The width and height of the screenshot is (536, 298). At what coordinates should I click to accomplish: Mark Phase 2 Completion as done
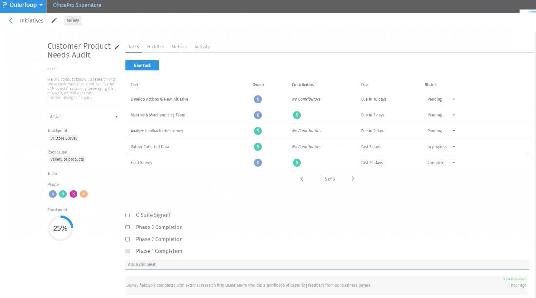pyautogui.click(x=128, y=239)
